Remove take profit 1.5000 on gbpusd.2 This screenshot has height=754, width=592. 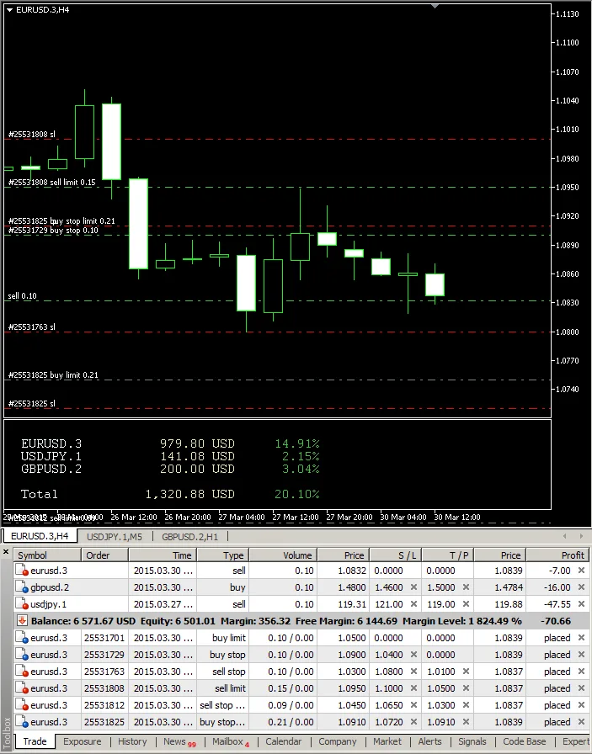tap(466, 587)
